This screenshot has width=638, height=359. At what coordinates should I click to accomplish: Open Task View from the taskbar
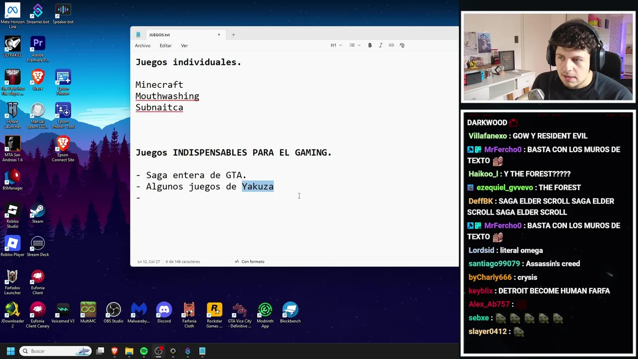click(x=100, y=351)
